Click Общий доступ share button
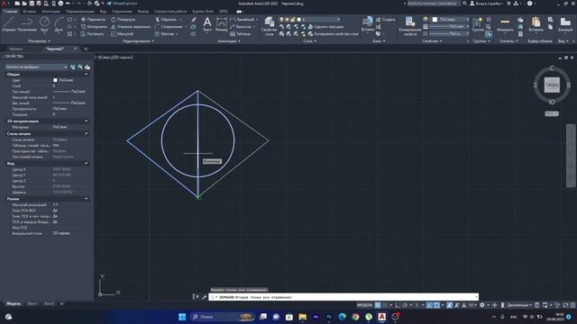Image resolution: width=577 pixels, height=324 pixels. click(122, 4)
